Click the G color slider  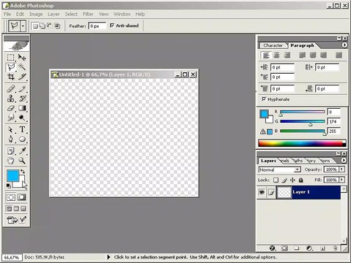(x=302, y=121)
